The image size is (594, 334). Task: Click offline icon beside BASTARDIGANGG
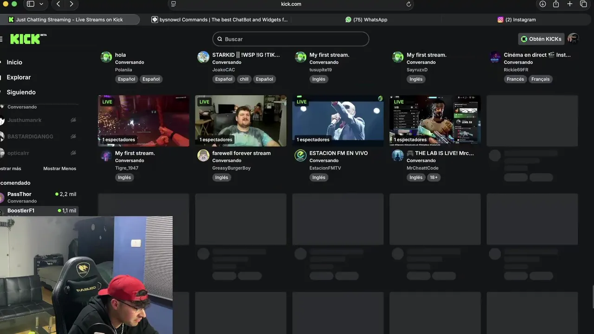pos(73,136)
